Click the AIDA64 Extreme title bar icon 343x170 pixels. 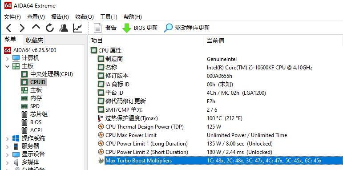tap(8, 5)
